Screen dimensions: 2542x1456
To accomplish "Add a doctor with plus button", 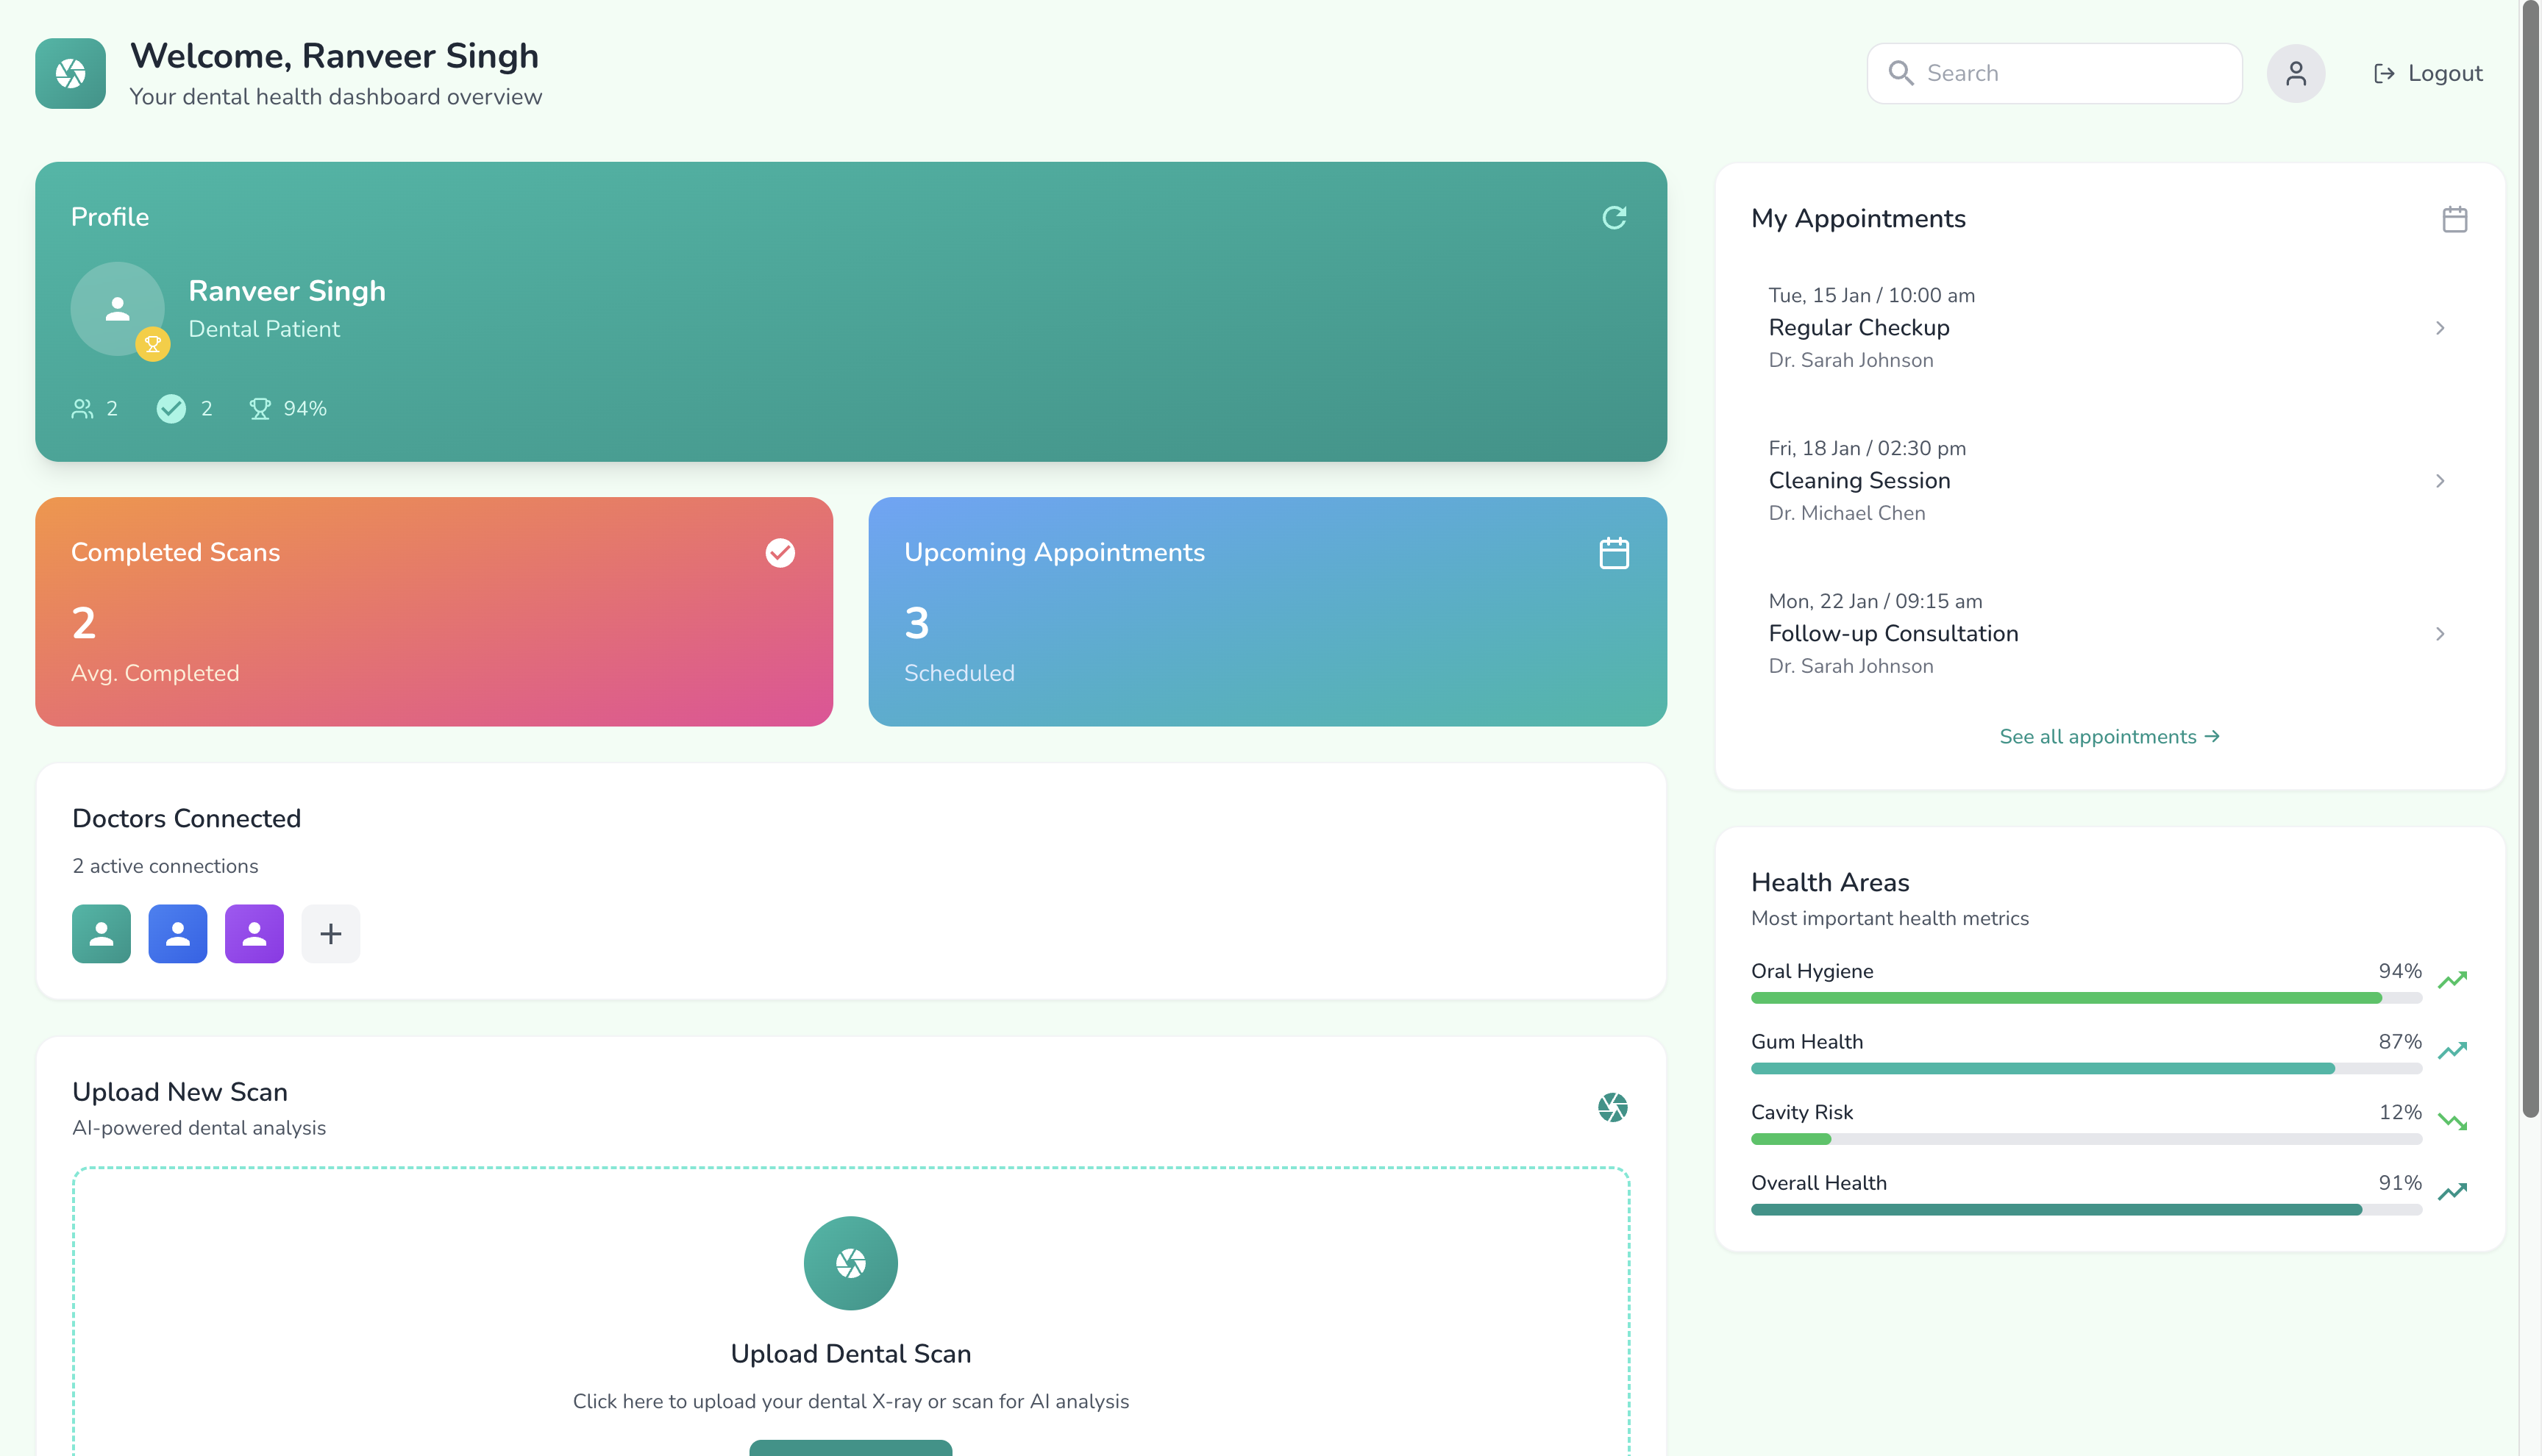I will 330,933.
